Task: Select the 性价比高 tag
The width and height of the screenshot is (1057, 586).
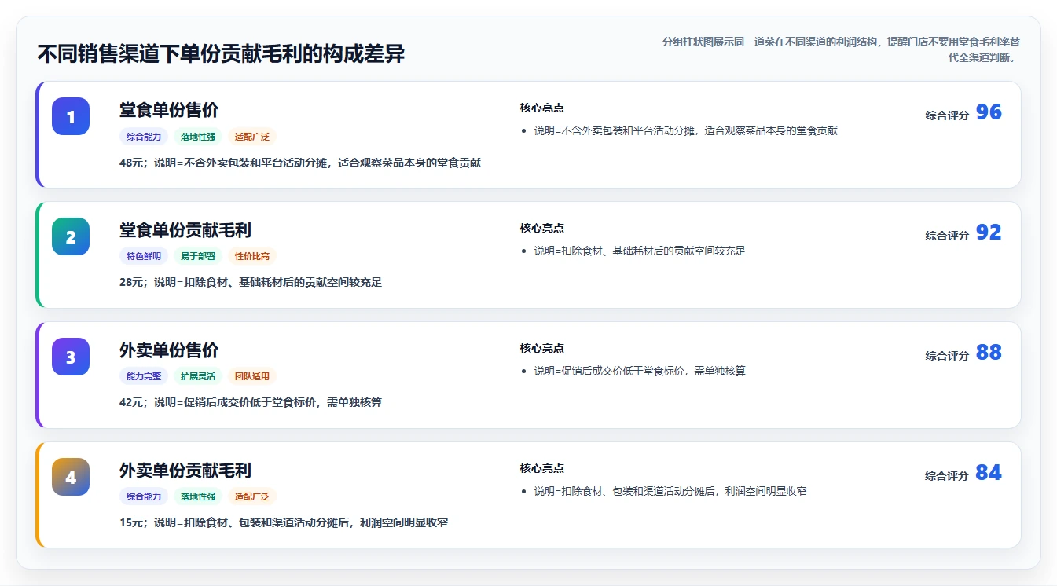Action: click(252, 256)
